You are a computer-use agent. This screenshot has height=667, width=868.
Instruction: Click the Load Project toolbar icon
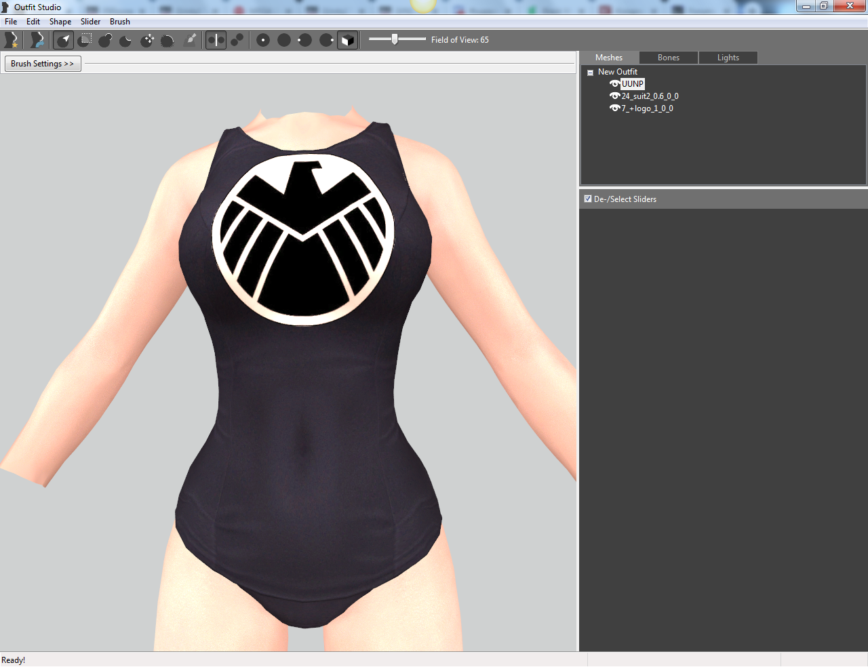click(37, 40)
